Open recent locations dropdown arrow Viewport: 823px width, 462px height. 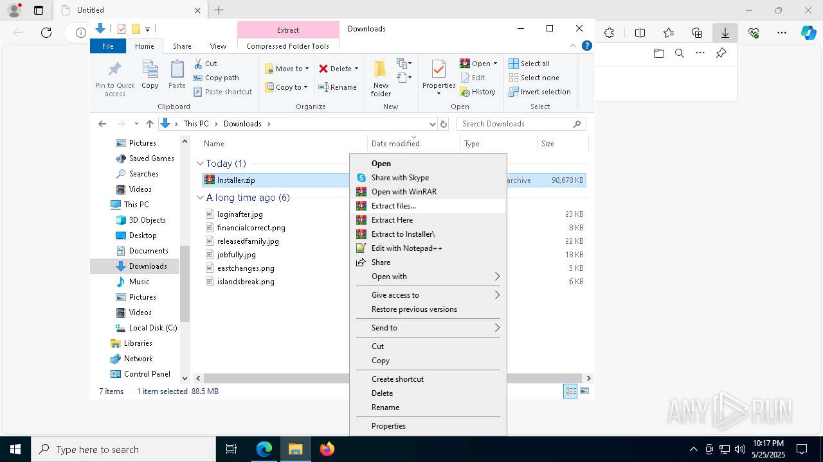136,124
